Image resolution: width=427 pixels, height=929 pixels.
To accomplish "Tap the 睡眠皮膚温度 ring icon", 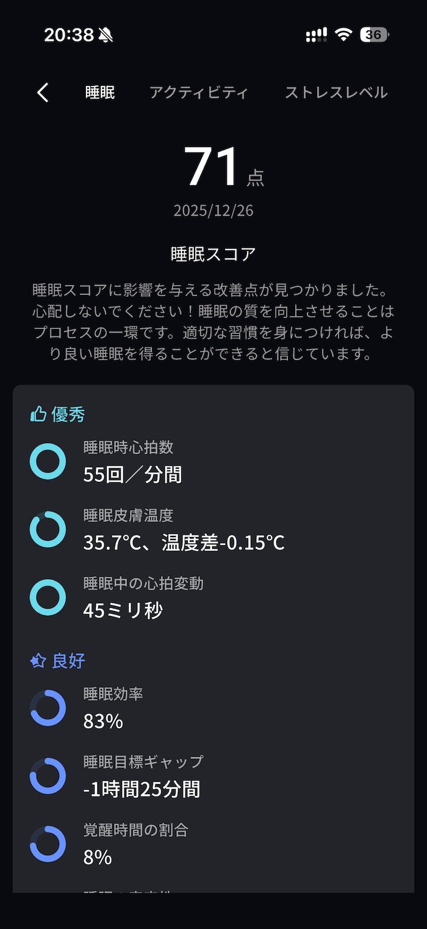I will click(x=48, y=529).
